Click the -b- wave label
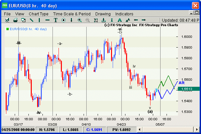The height and width of the screenshot is (134, 201). click(x=70, y=94)
